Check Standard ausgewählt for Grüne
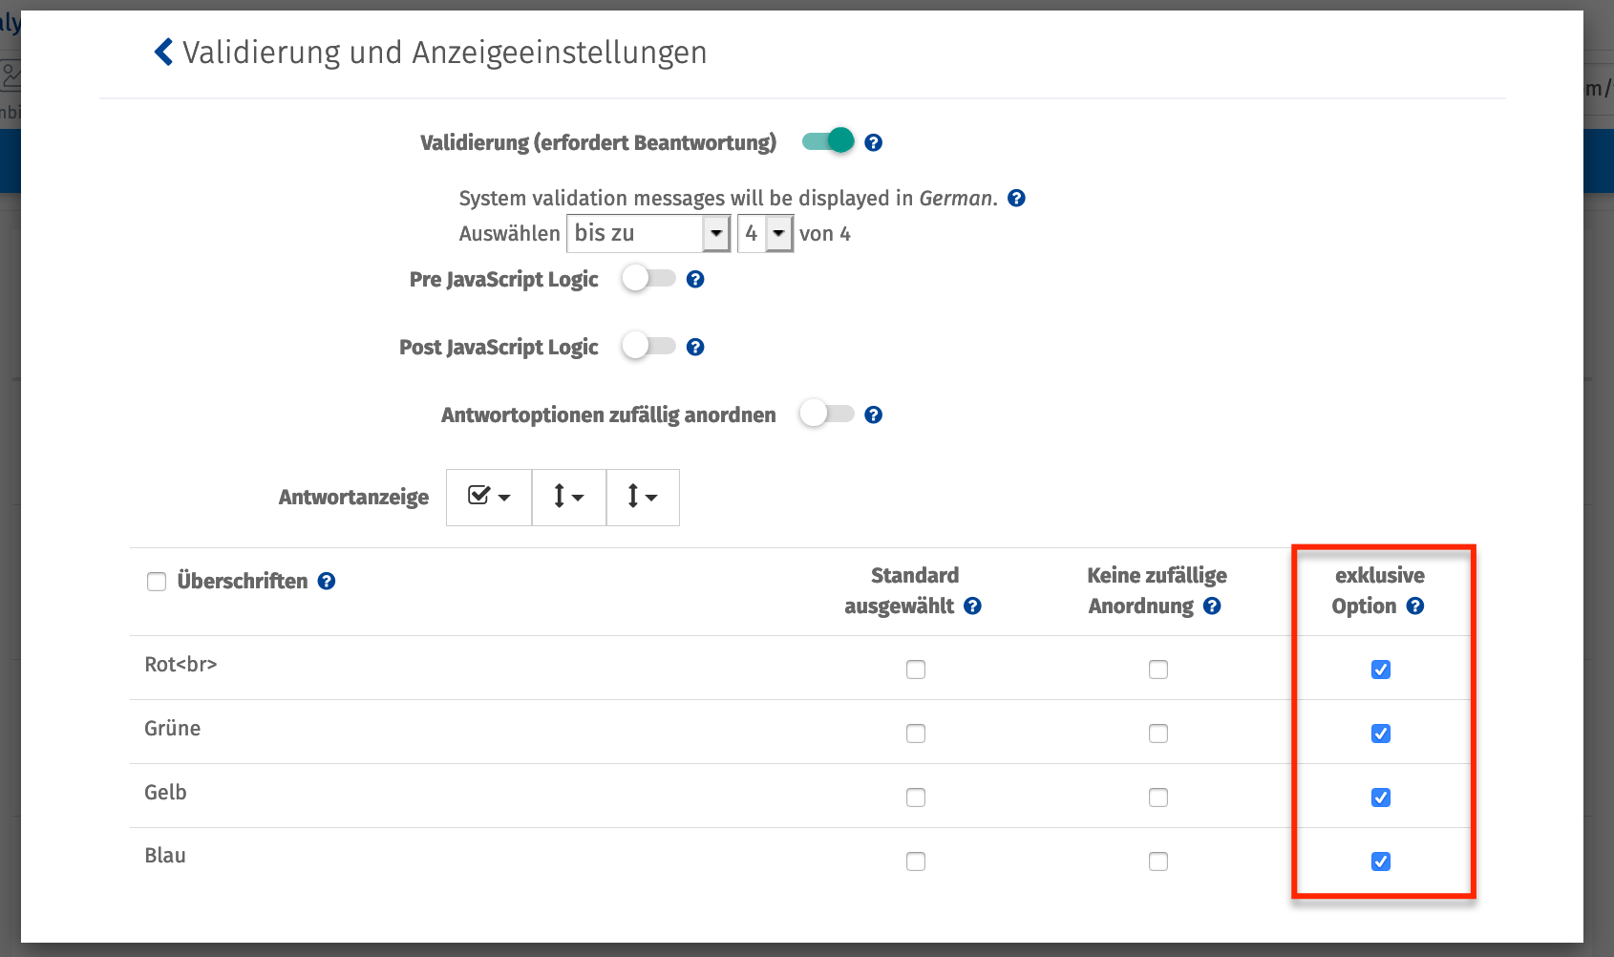Screen dimensions: 1614x957 coord(915,733)
